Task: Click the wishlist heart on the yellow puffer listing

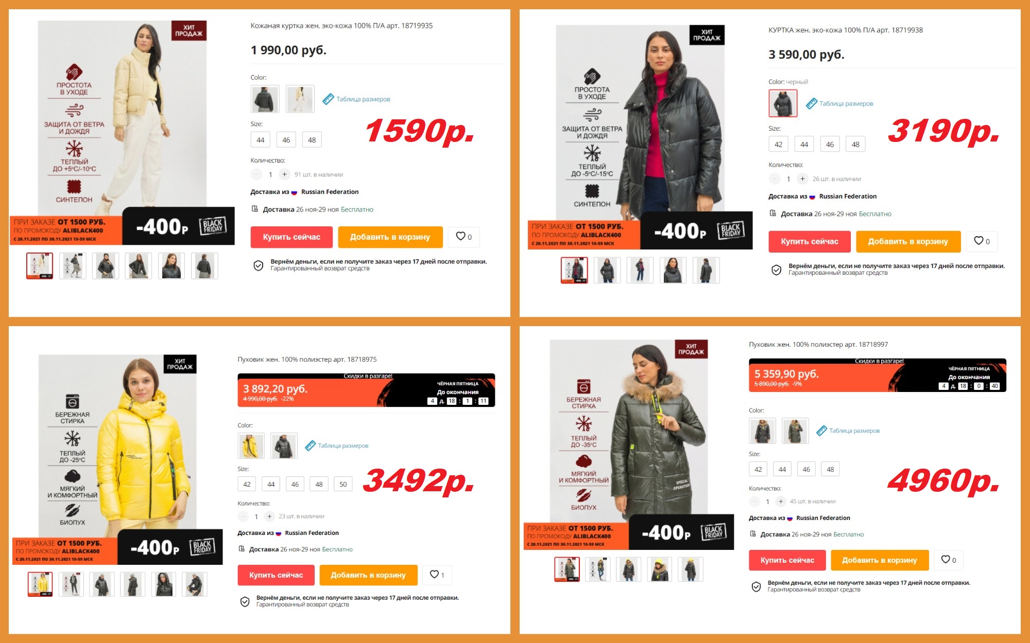Action: coord(437,575)
